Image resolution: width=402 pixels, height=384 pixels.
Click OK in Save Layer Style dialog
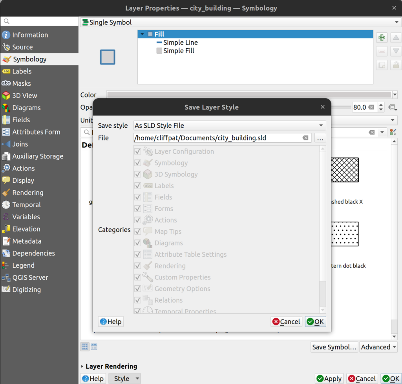click(x=315, y=322)
